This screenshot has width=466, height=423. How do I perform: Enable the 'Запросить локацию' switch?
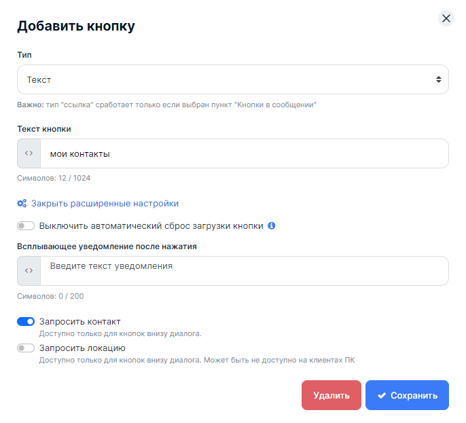(26, 348)
